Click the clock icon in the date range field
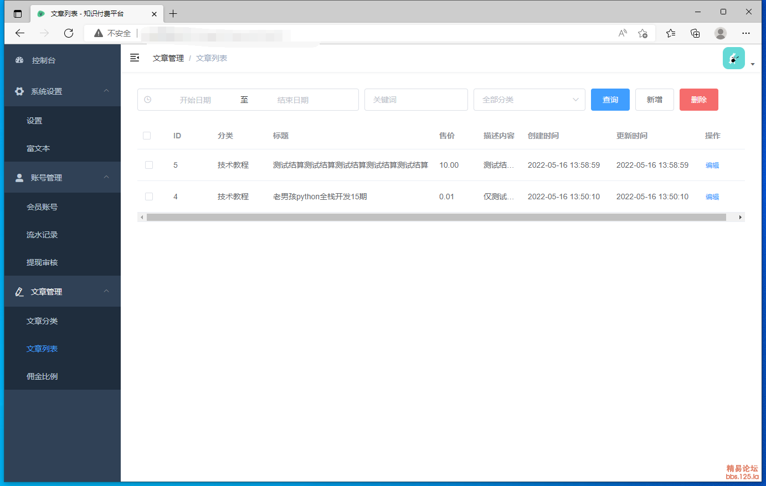Screen dimensions: 766x486 click(147, 99)
